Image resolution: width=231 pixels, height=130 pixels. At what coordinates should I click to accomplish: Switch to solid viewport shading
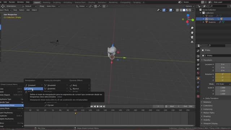(x=184, y=10)
